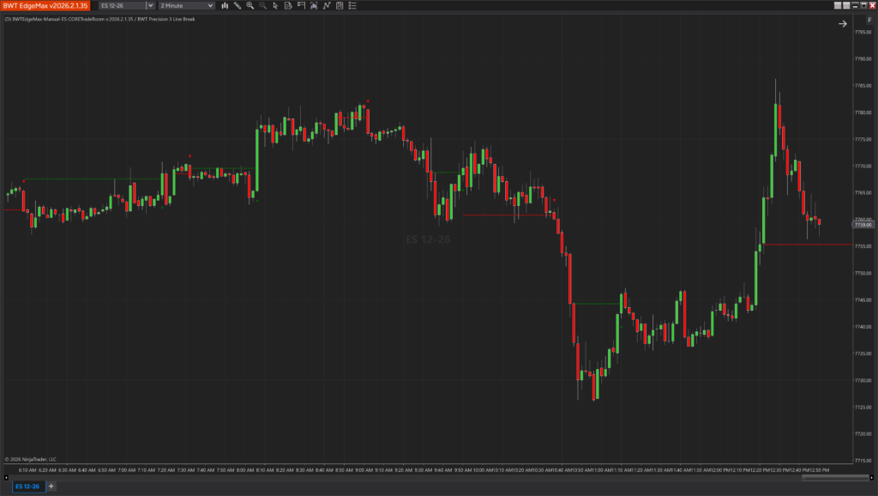Image resolution: width=878 pixels, height=496 pixels.
Task: Open the Indicators zigzag line icon
Action: click(327, 6)
